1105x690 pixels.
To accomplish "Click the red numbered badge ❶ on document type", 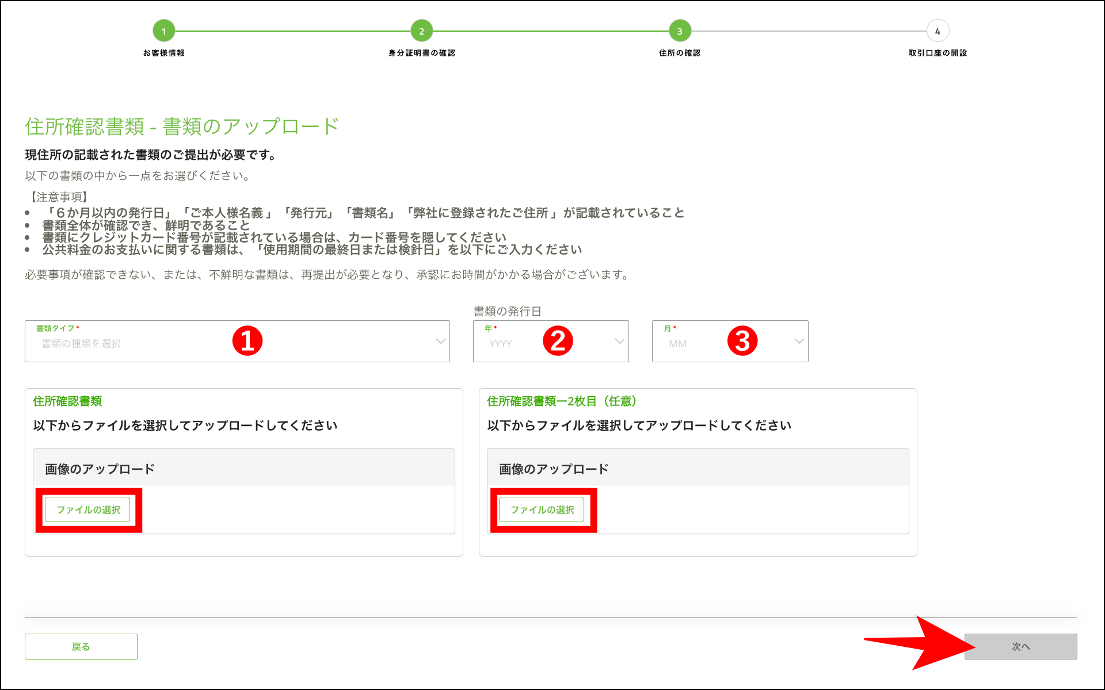I will point(247,340).
